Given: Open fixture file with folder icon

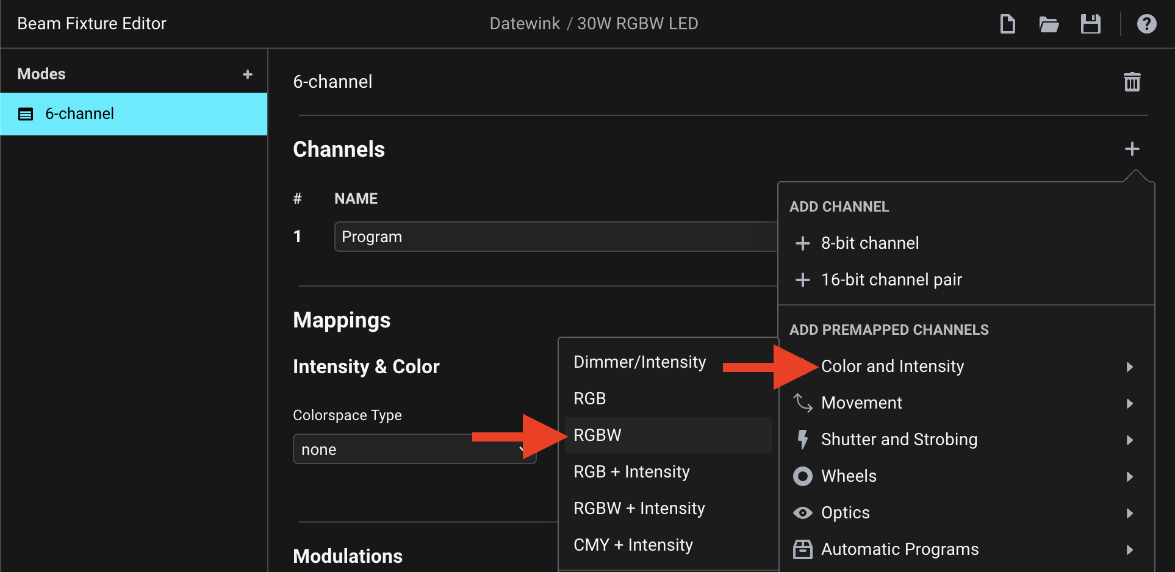Looking at the screenshot, I should click(x=1048, y=24).
